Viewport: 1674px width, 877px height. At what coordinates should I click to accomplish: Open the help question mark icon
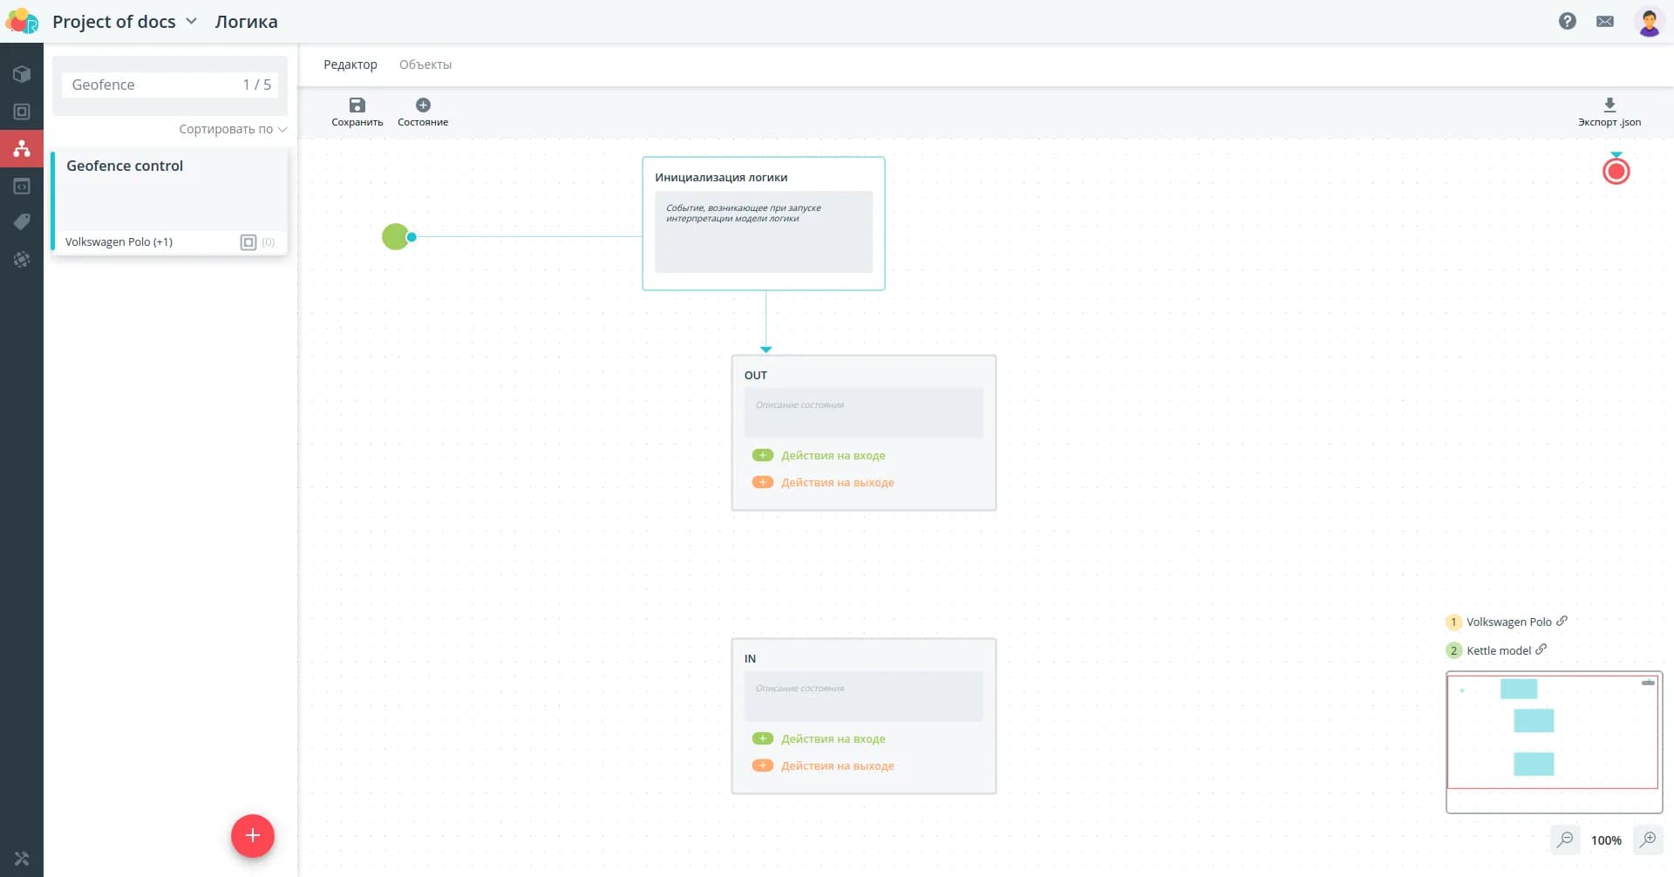(1567, 22)
